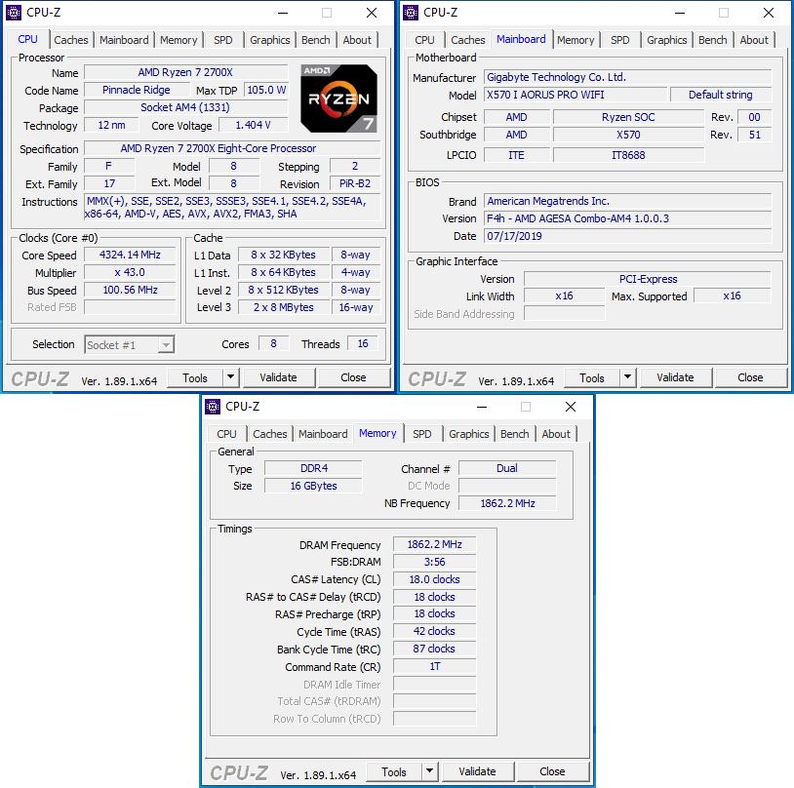
Task: Click CPU-Z app icon in Mainboard window title bar
Action: tap(411, 12)
